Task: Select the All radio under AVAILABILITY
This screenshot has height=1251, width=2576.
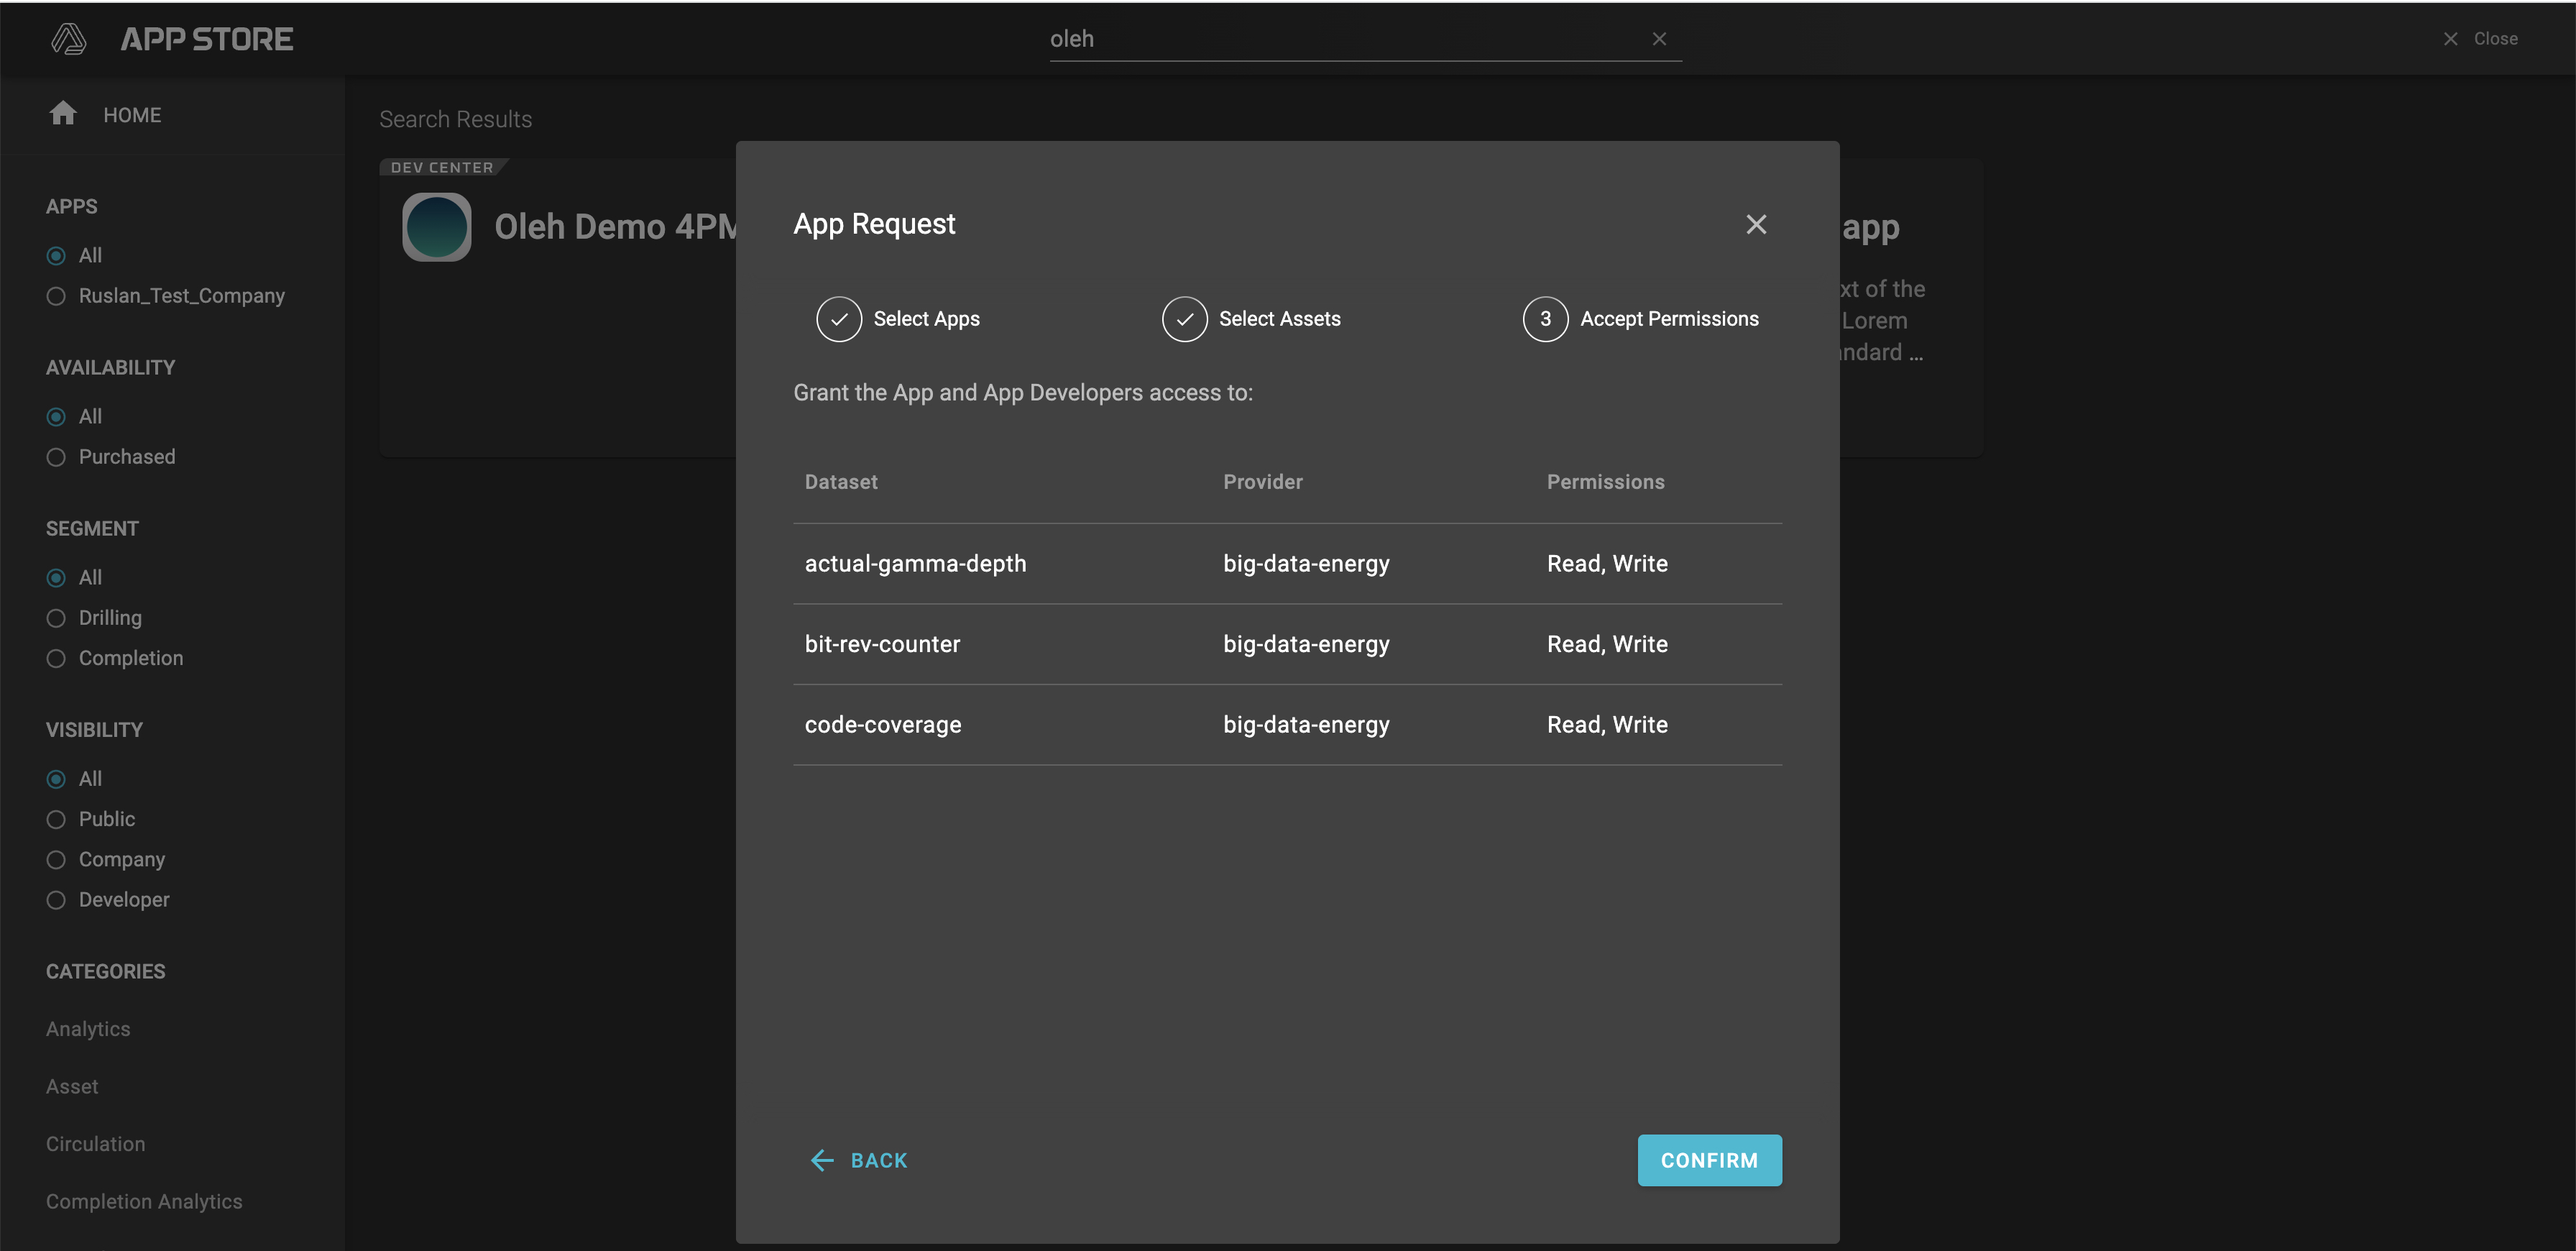Action: click(56, 417)
